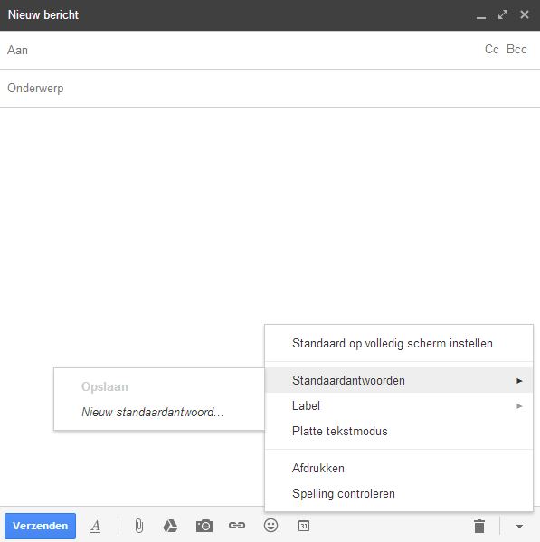Viewport: 540px width, 542px height.
Task: Discard the draft with the trash icon
Action: tap(479, 526)
